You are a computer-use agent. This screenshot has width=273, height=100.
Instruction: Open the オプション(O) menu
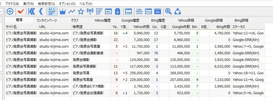[x=67, y=4]
